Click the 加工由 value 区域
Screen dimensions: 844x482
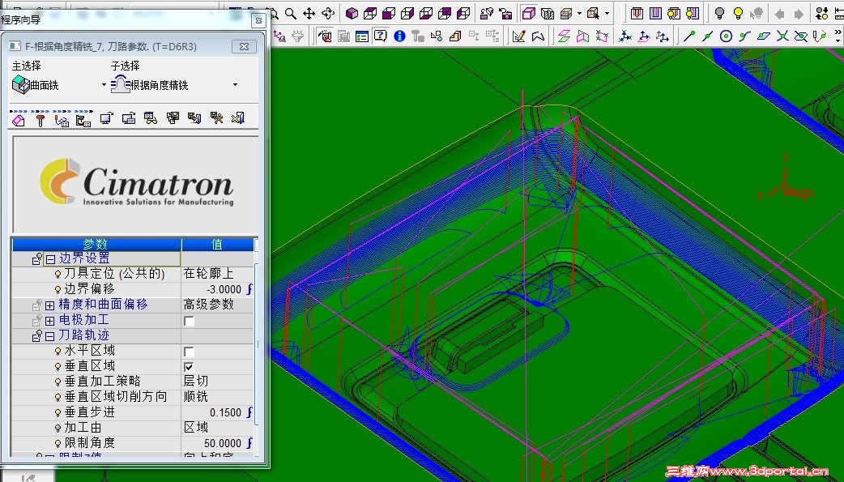pos(195,427)
